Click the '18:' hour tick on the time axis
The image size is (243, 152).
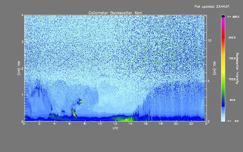click(161, 124)
